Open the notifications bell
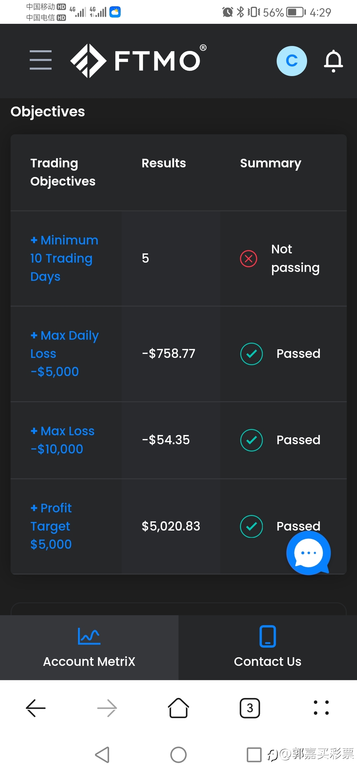The image size is (357, 774). [333, 61]
